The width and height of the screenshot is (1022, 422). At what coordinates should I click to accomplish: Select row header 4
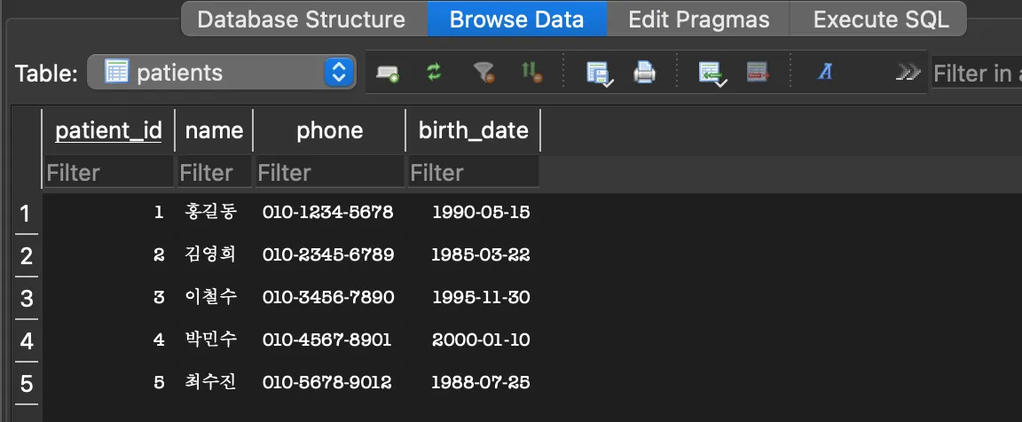click(x=26, y=340)
